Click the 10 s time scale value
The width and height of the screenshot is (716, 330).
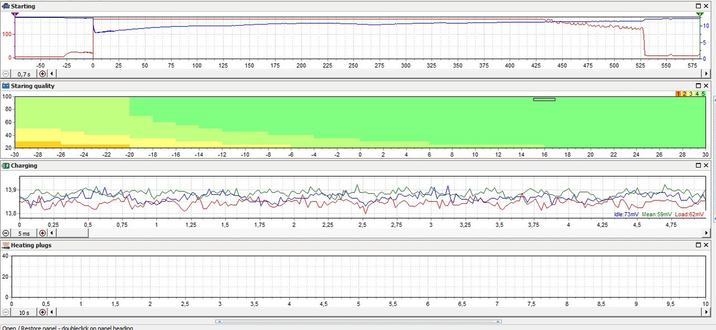click(24, 312)
